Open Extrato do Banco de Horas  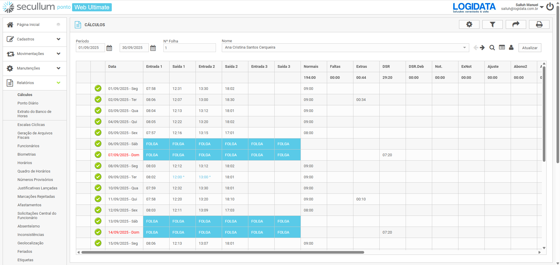coord(34,114)
